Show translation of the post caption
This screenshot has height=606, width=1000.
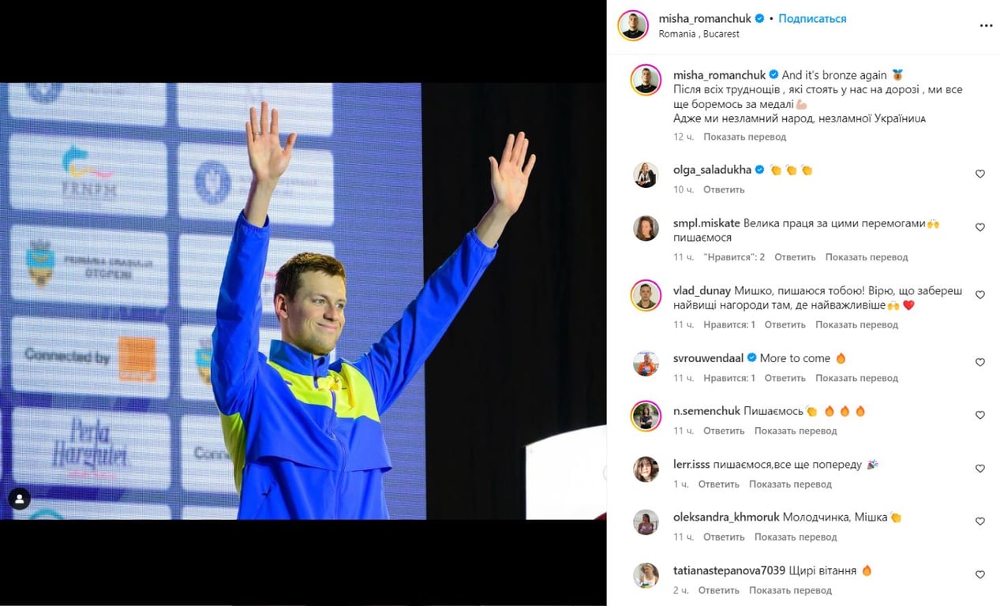[x=744, y=137]
